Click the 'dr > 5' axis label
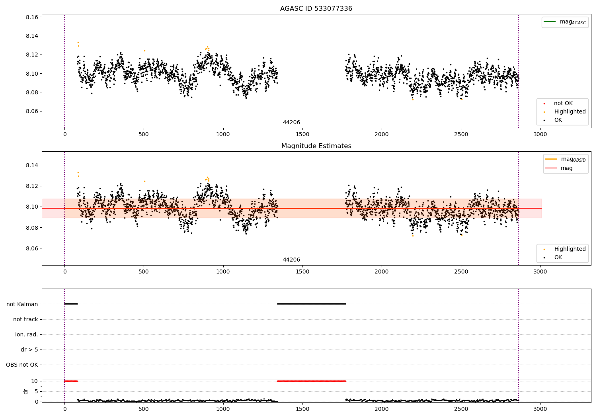Viewport: 597px width, 418px height. [x=29, y=350]
